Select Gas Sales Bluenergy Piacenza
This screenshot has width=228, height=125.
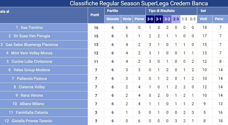[32, 44]
